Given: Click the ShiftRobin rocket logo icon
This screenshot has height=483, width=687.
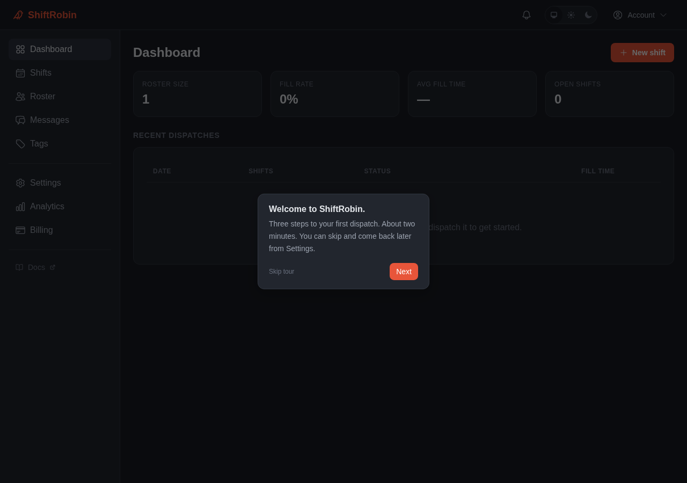Looking at the screenshot, I should (x=18, y=15).
